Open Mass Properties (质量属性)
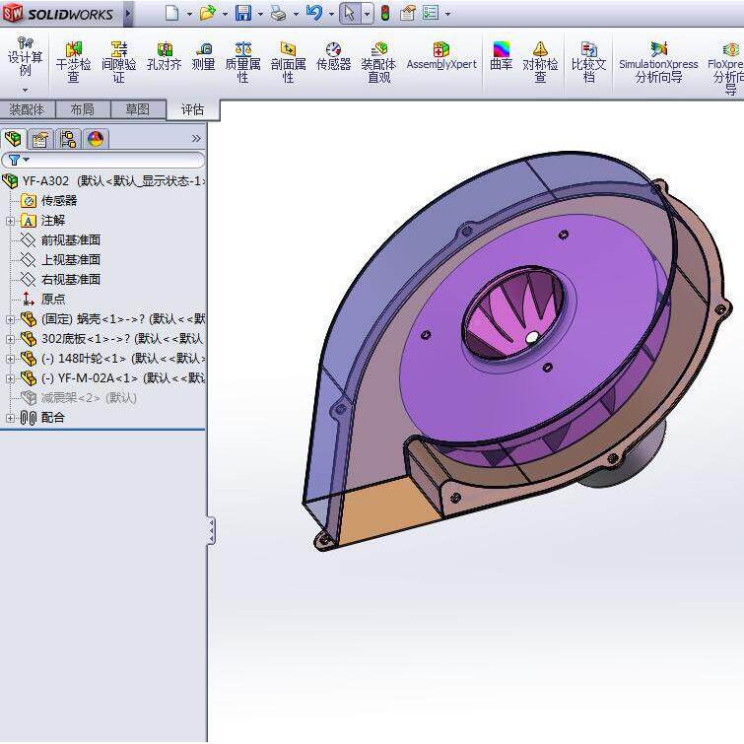 click(x=242, y=63)
